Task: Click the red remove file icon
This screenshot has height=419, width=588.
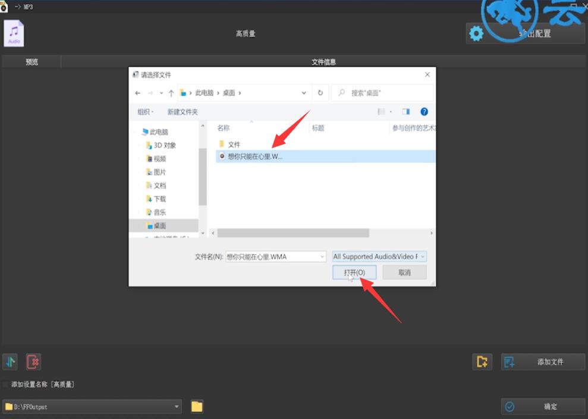Action: pos(33,362)
